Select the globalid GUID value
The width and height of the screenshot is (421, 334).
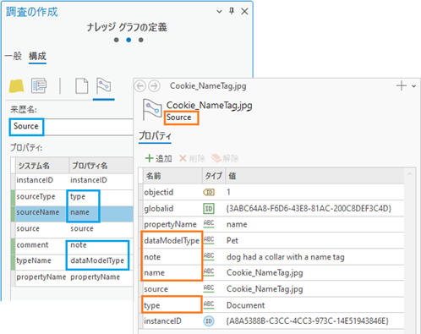309,209
